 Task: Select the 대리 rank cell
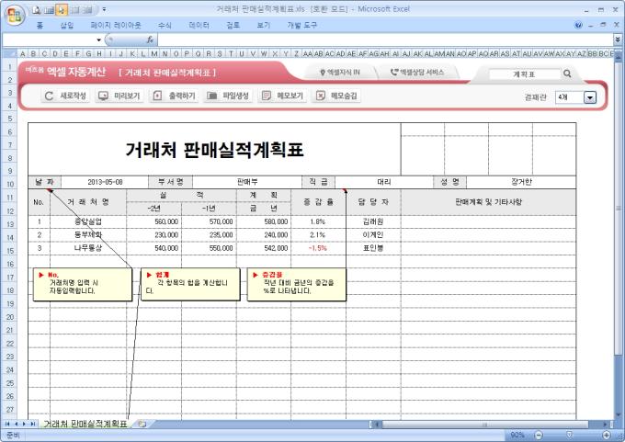384,182
